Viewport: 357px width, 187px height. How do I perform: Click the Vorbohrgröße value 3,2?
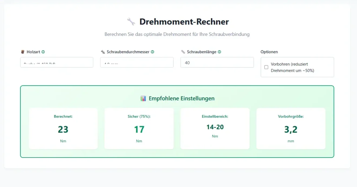291,129
